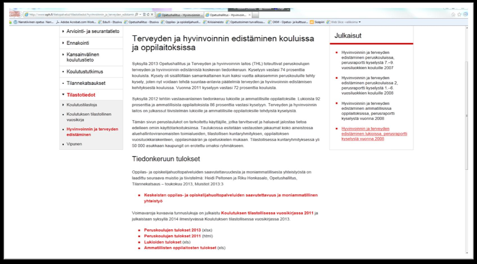The height and width of the screenshot is (264, 477).
Task: Click the scrollbar down arrow
Action: [466, 253]
